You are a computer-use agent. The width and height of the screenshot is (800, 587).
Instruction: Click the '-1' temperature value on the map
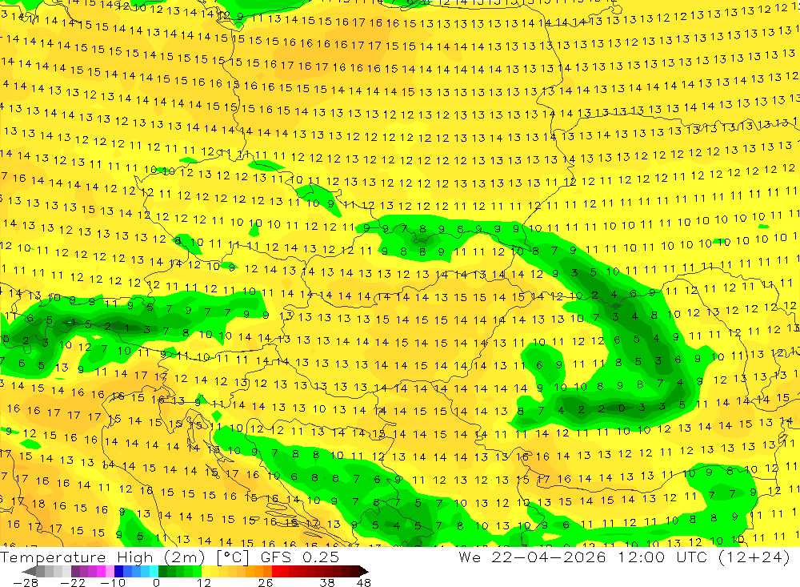click(66, 323)
